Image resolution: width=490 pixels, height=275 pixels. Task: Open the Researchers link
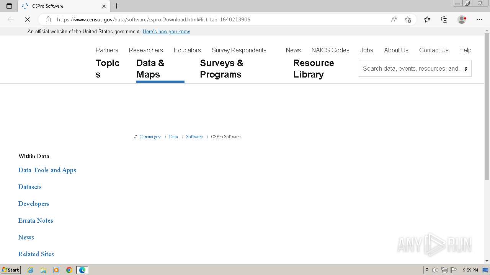[x=146, y=50]
